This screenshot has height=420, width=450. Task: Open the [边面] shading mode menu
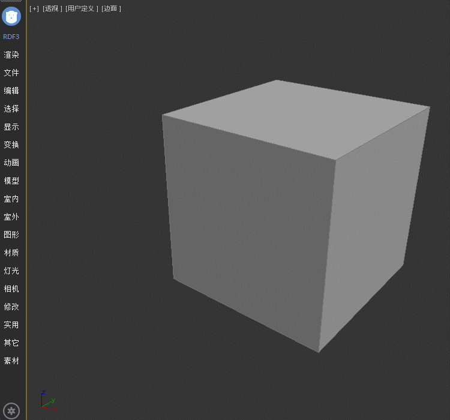point(111,8)
